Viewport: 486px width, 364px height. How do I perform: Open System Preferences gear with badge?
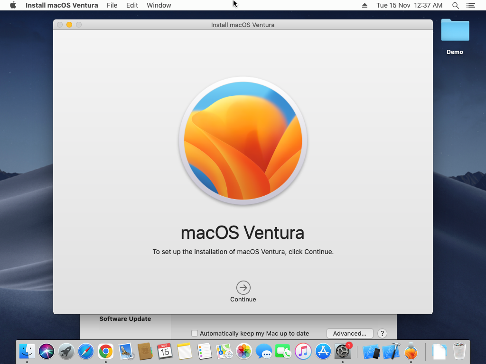(343, 351)
